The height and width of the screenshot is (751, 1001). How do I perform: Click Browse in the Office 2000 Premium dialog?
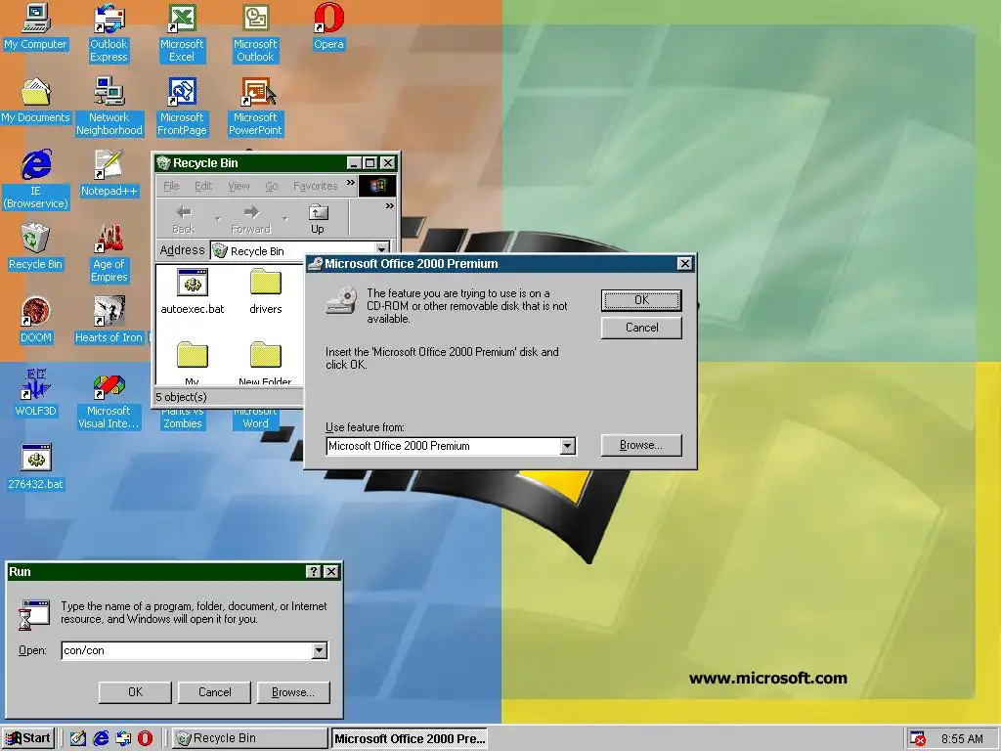coord(641,445)
